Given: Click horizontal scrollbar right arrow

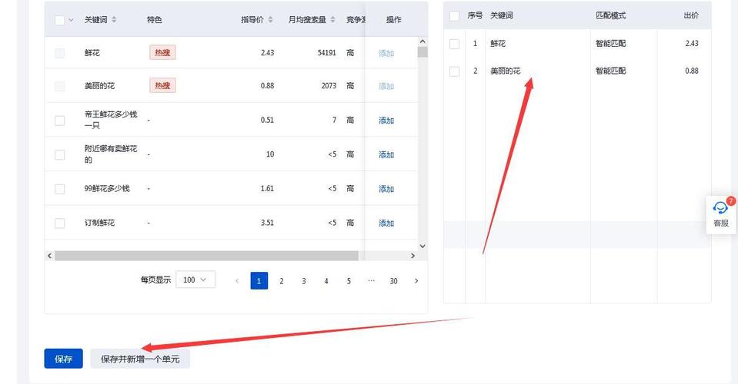Looking at the screenshot, I should pos(412,256).
